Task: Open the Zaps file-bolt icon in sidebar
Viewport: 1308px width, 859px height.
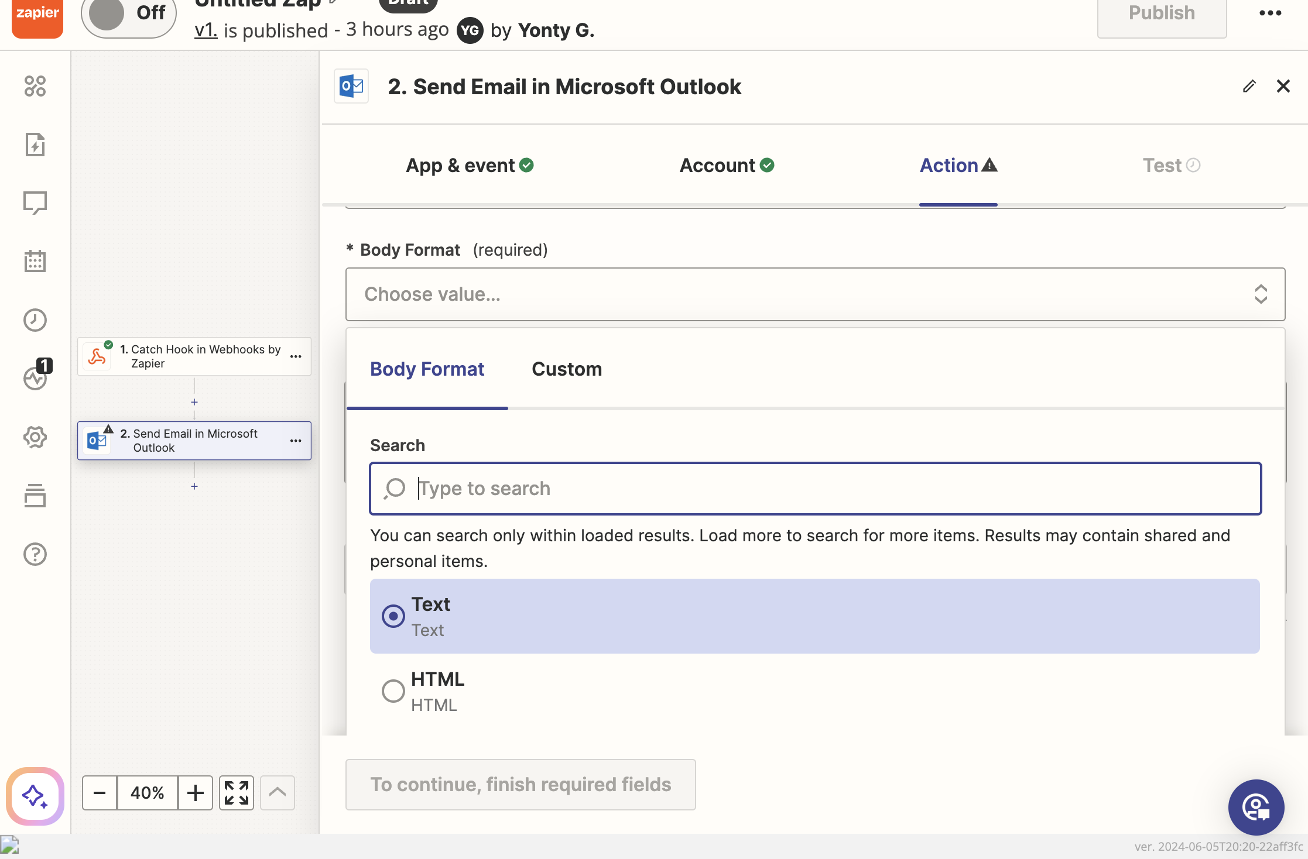Action: coord(35,145)
